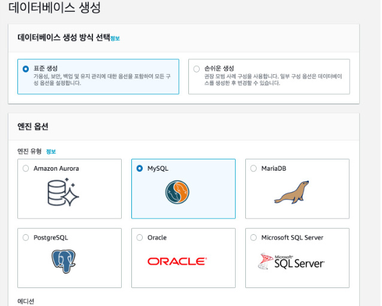Choose the Oracle engine radio button
382x306 pixels.
140,237
